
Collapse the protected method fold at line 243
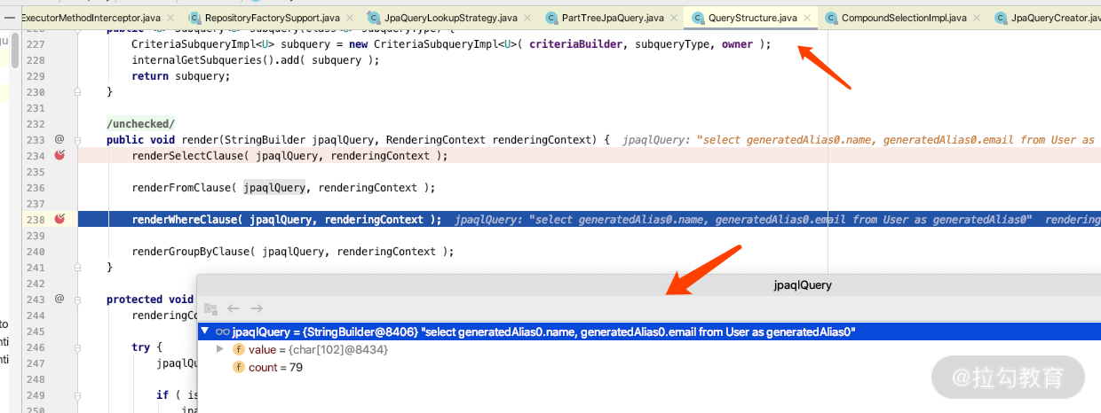coord(78,299)
